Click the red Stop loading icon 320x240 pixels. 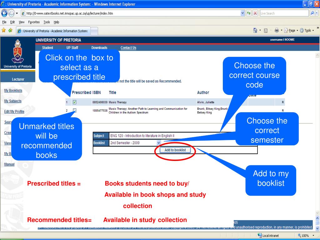255,13
